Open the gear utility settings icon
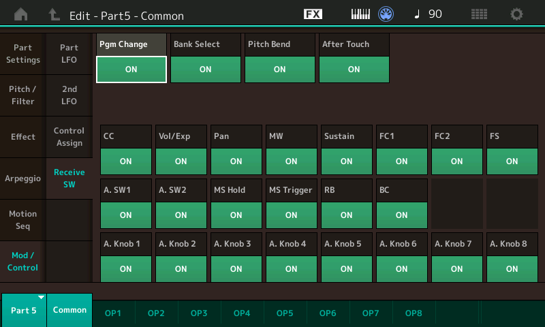Screen dimensions: 545x327 pos(517,14)
